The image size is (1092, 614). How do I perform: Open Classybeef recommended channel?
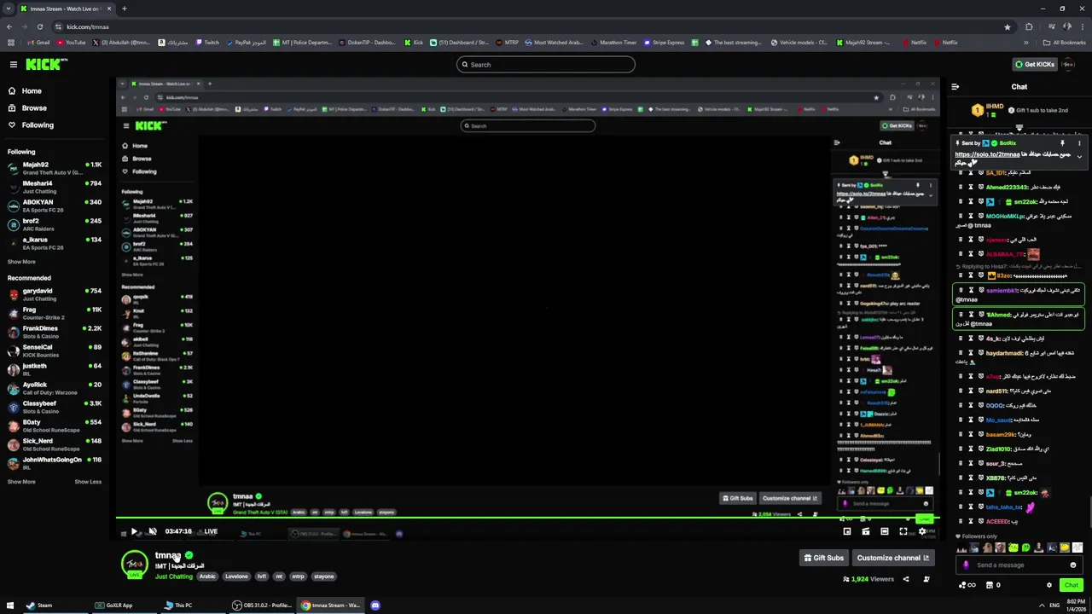55,407
